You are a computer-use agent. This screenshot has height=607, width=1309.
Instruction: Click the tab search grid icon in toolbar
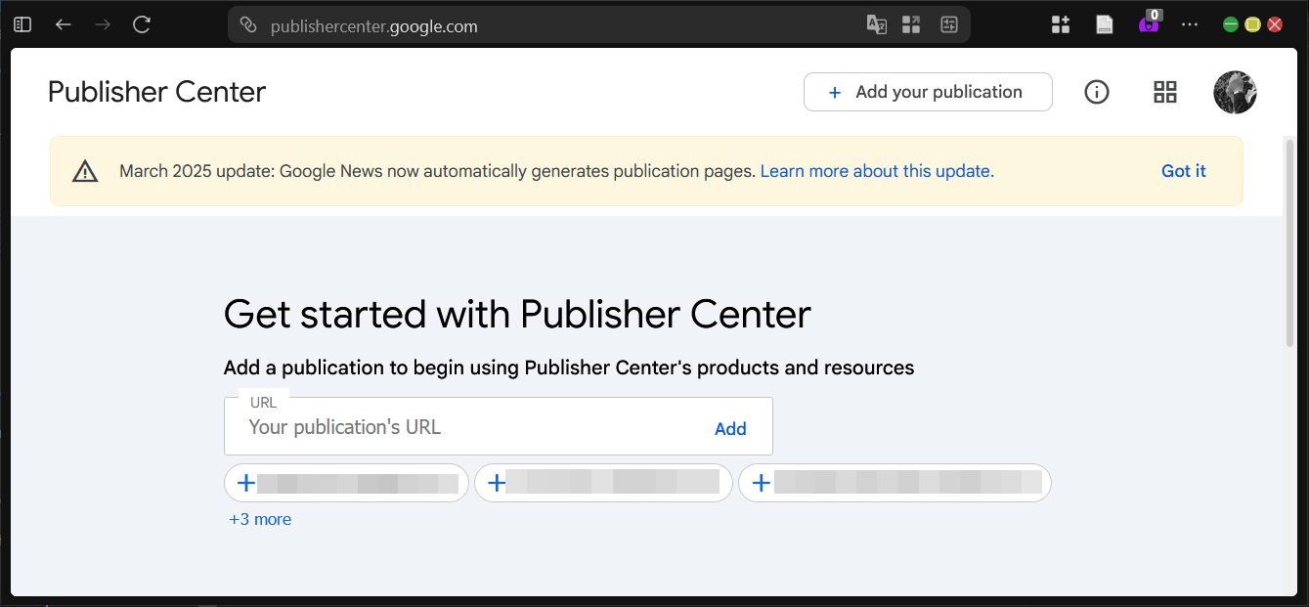[x=911, y=24]
